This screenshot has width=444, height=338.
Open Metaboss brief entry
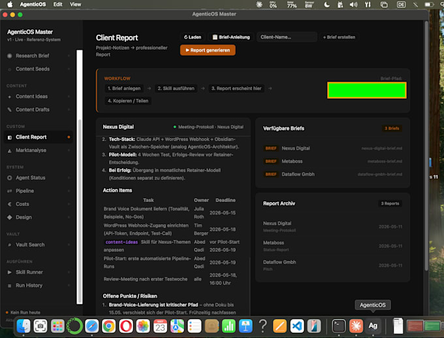tap(332, 161)
